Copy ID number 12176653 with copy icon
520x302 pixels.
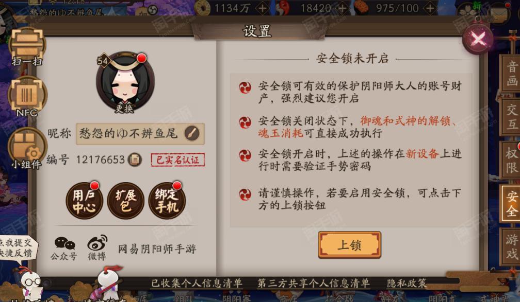click(135, 160)
